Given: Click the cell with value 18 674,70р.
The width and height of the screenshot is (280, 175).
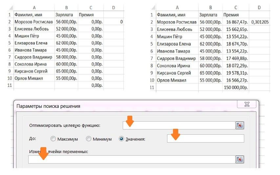Looking at the screenshot, I should (x=236, y=44).
